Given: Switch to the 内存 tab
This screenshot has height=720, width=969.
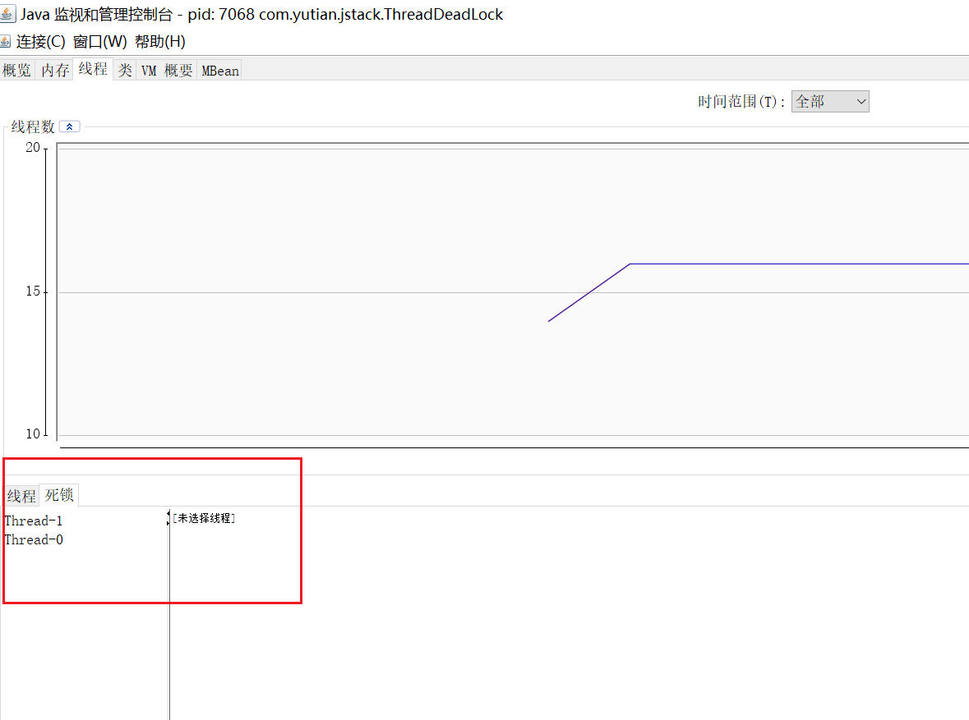Looking at the screenshot, I should tap(55, 71).
